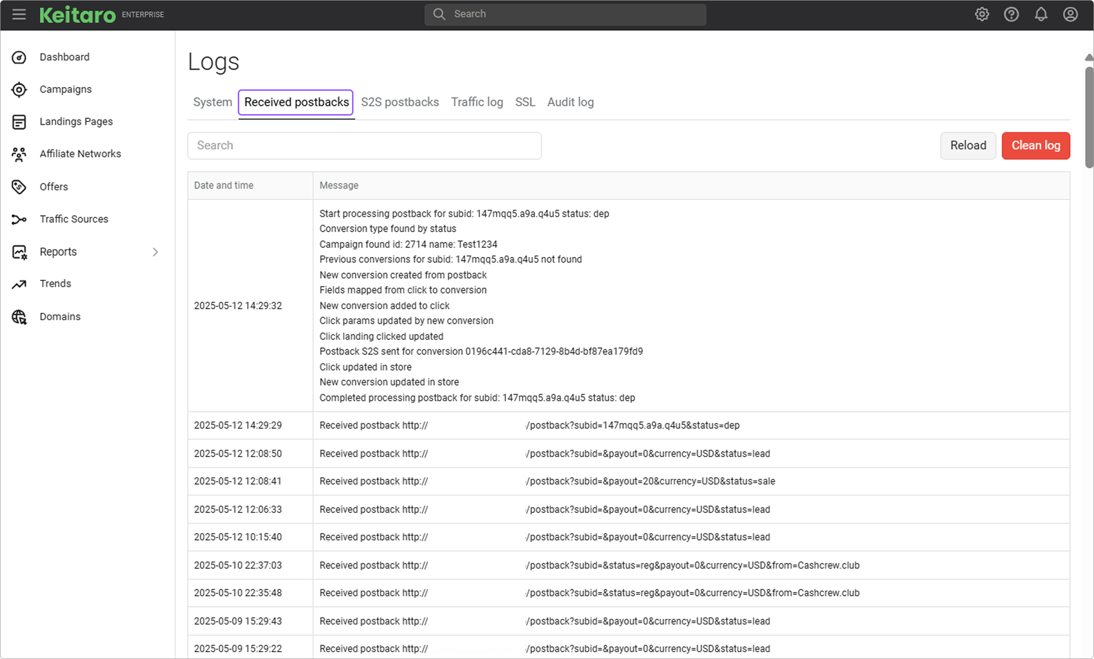Switch to S2S postbacks tab
The image size is (1094, 659).
[400, 102]
